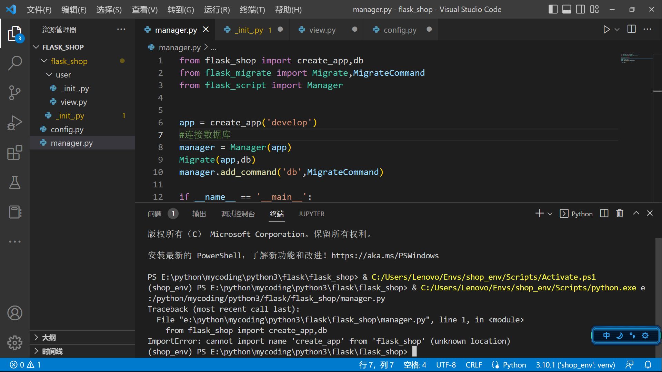Screen dimensions: 662x372
Task: Toggle primary side bar layout button
Action: [x=553, y=9]
